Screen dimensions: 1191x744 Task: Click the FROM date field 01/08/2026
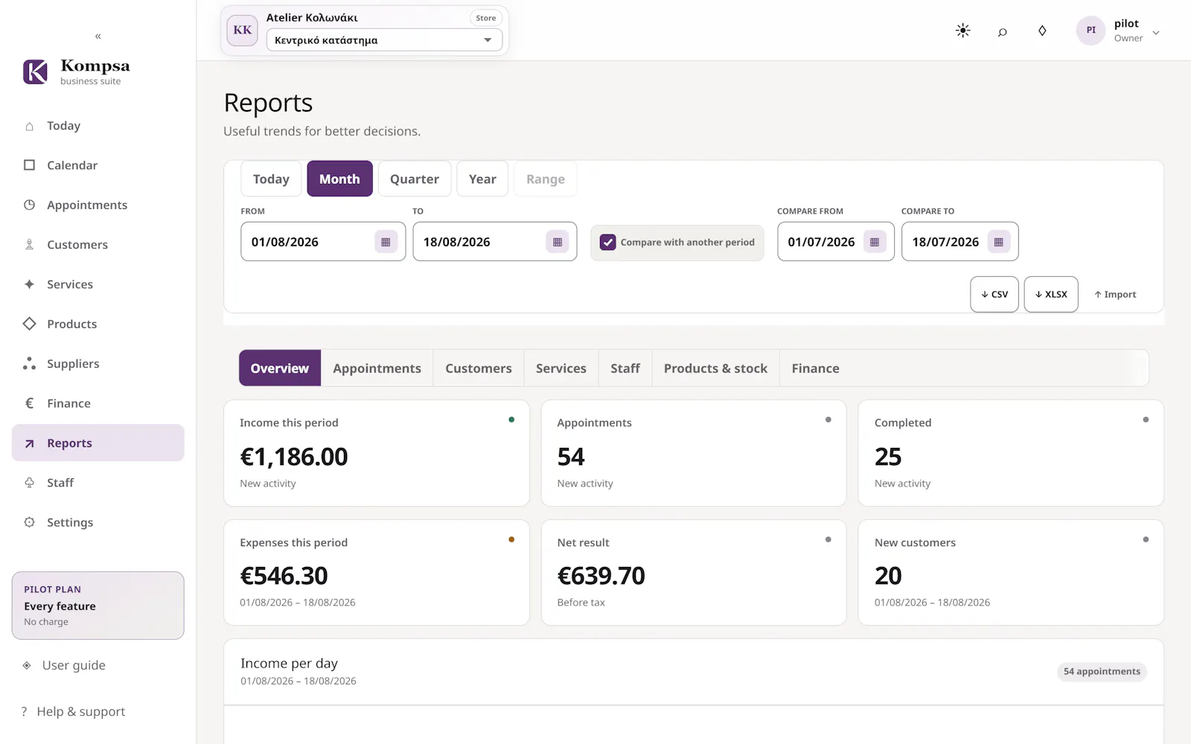tap(323, 242)
